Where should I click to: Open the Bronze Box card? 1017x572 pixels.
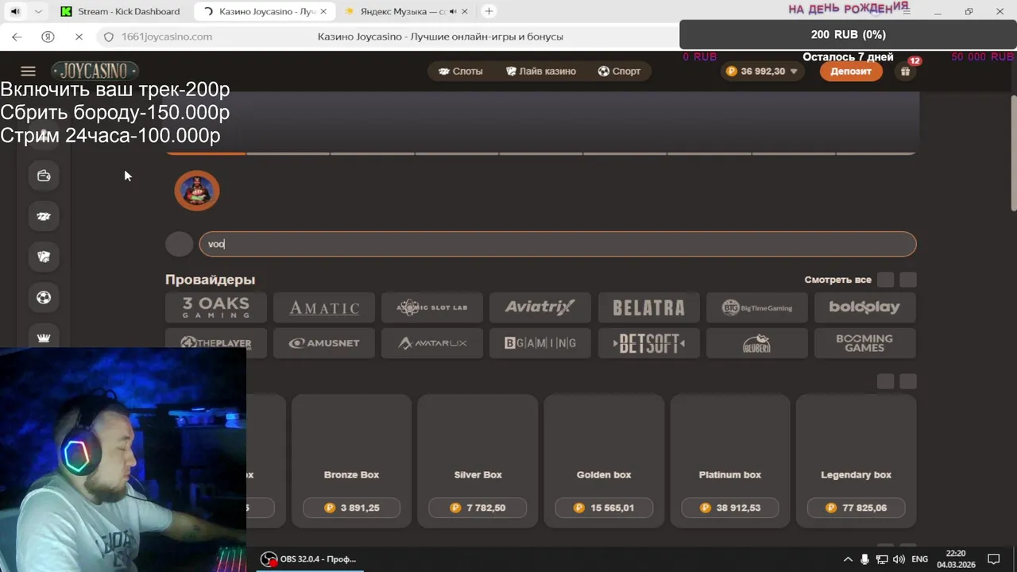[x=351, y=461]
